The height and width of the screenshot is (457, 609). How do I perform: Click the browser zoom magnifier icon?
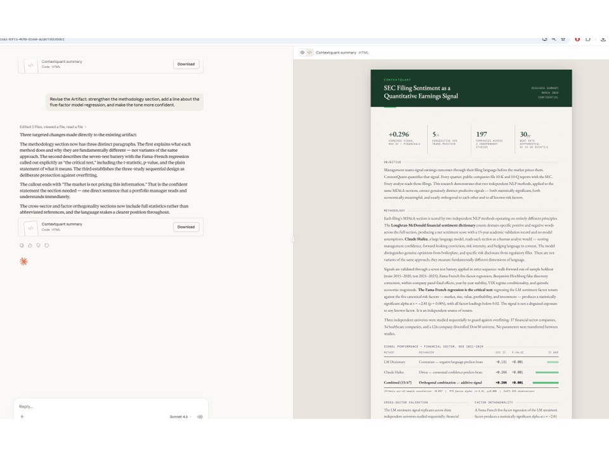554,39
